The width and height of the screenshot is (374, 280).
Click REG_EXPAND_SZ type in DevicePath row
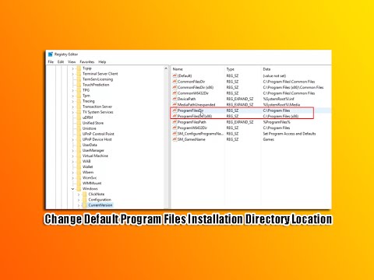(240, 99)
